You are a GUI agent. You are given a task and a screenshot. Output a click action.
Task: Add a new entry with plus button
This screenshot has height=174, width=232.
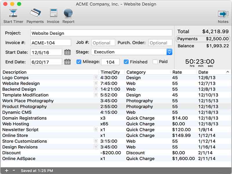[x=7, y=171]
